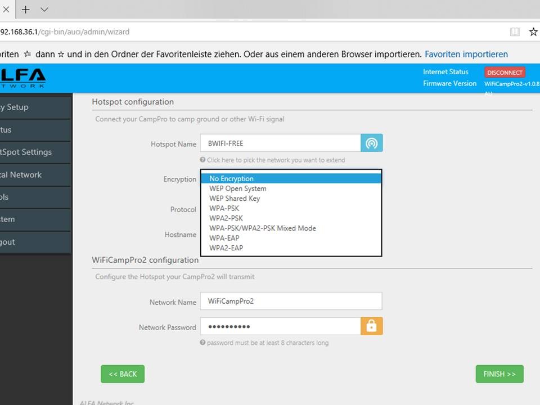
Task: Select WPA-PSK encryption option
Action: [x=291, y=208]
